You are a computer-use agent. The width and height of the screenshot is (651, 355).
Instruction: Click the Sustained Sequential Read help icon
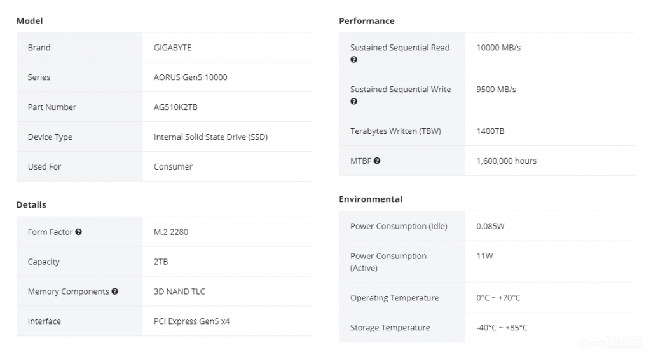point(354,60)
